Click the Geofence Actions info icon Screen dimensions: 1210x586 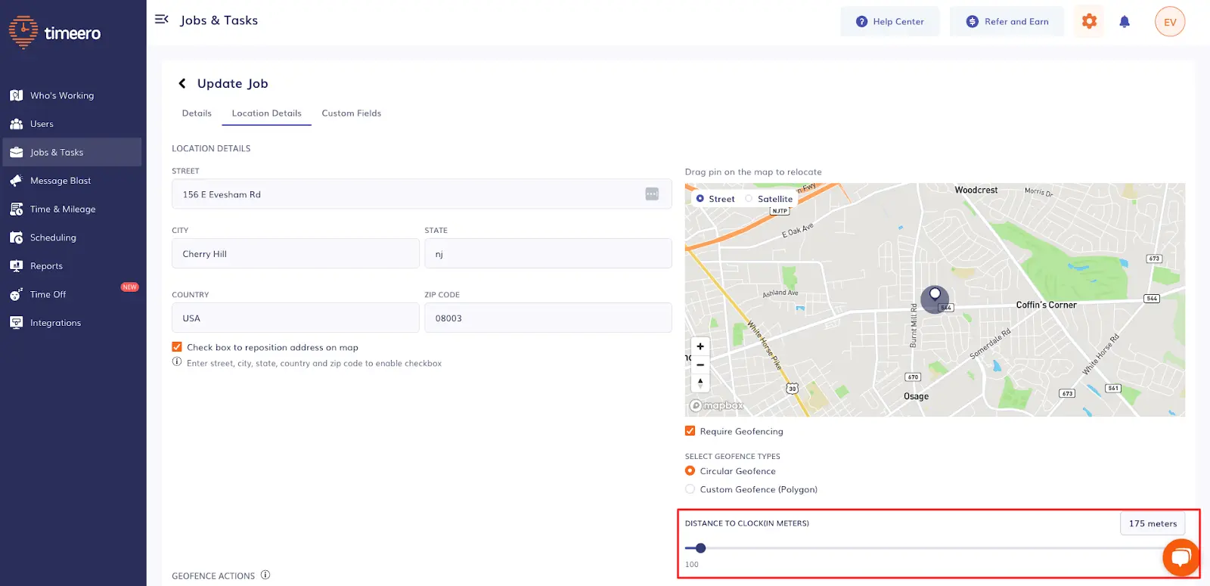(265, 575)
